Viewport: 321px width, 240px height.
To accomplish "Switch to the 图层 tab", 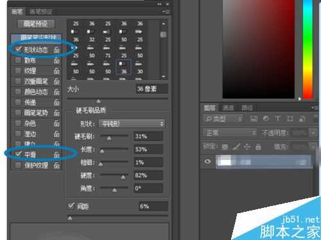I will [209, 108].
